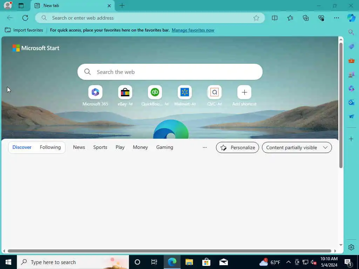
Task: Open File Explorer from taskbar
Action: click(189, 262)
